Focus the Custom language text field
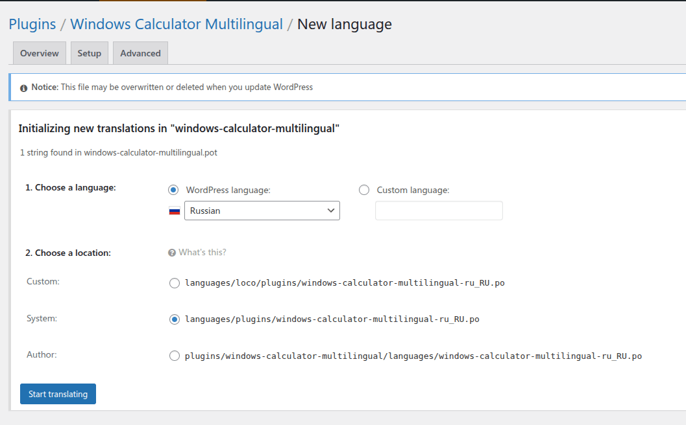 tap(439, 211)
